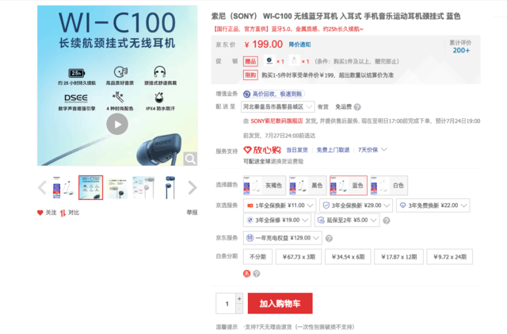Click the second gift item image
Viewport: 507px width, 334px height.
click(x=294, y=60)
